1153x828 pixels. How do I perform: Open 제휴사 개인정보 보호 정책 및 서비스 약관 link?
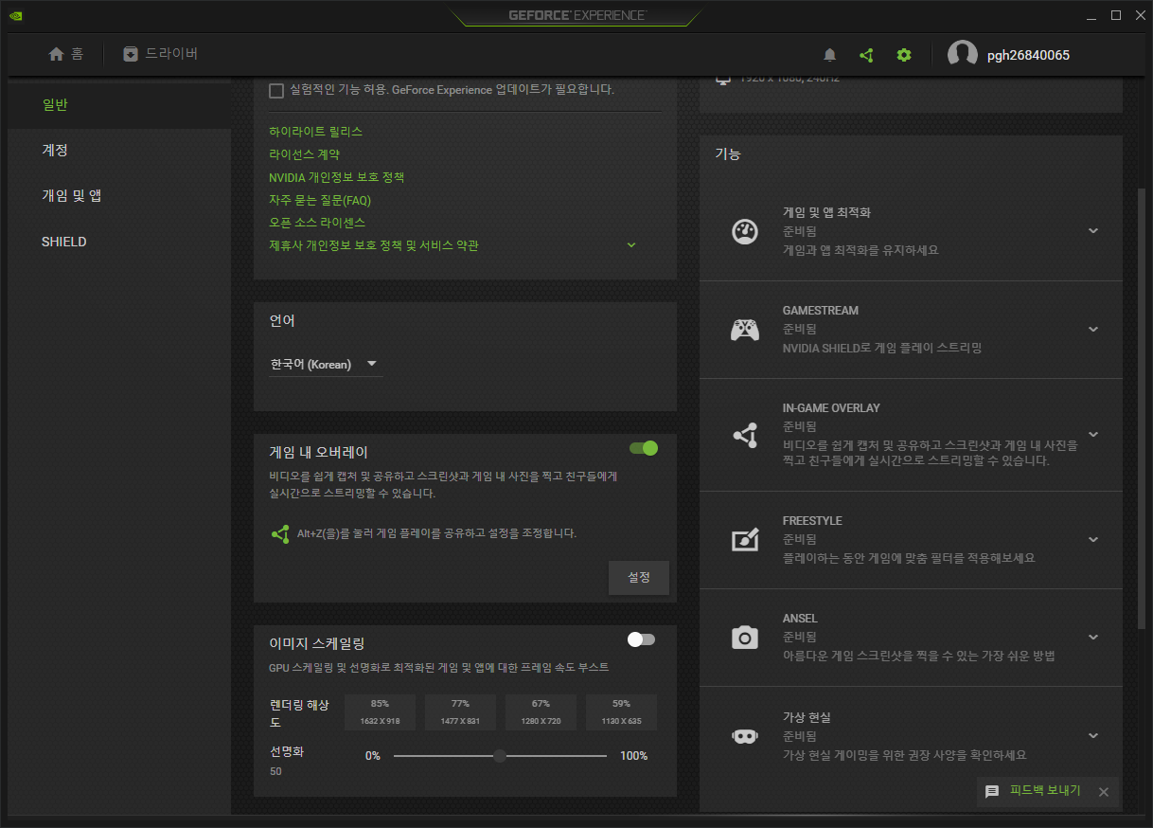click(x=374, y=245)
